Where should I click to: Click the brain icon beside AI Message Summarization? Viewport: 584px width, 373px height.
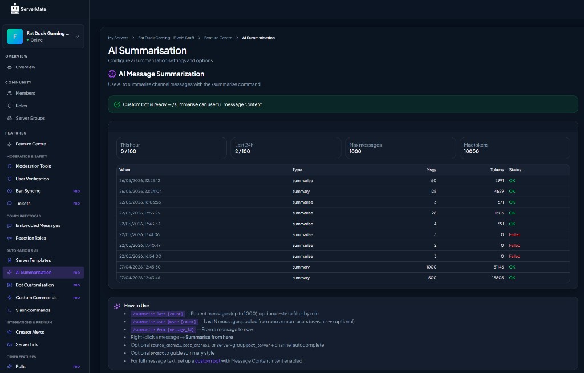click(x=112, y=74)
